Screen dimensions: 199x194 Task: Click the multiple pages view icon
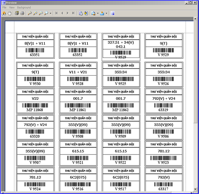click(81, 13)
